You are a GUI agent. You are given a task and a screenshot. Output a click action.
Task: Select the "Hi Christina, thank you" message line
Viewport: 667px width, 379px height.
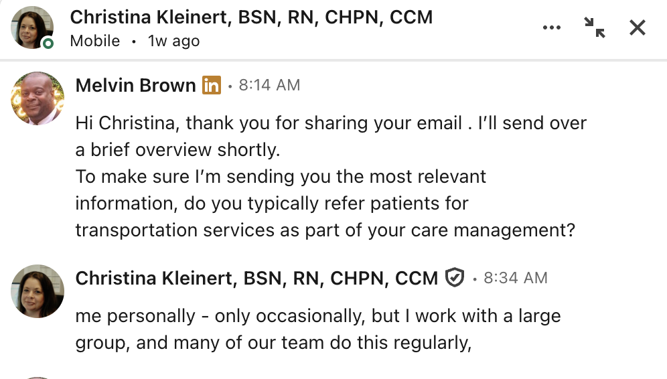[331, 123]
